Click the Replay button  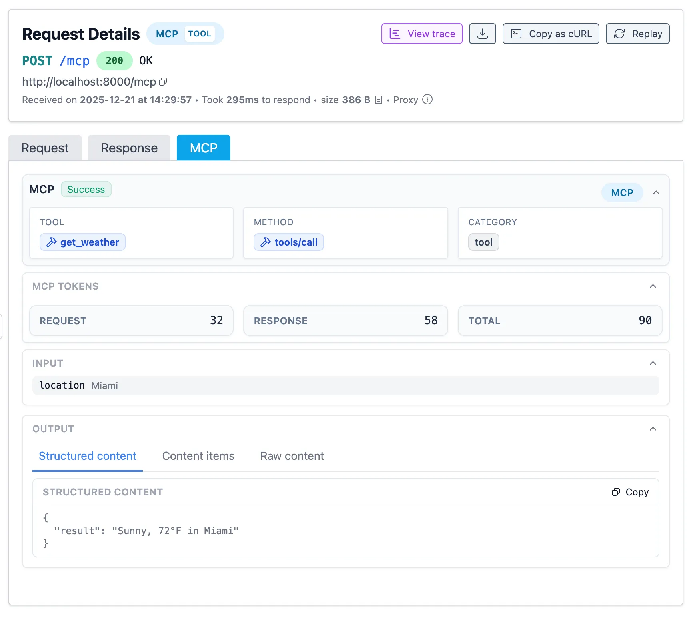[637, 34]
